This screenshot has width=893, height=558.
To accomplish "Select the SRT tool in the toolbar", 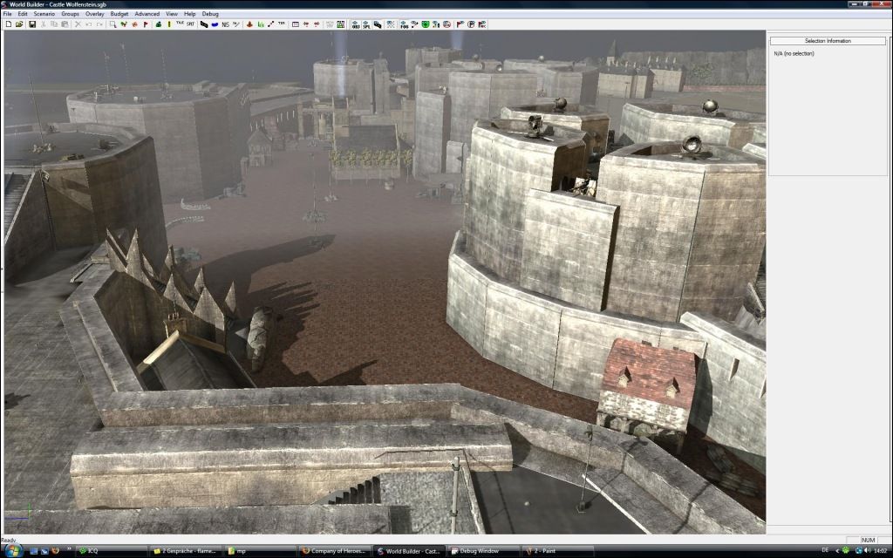I will click(x=190, y=24).
